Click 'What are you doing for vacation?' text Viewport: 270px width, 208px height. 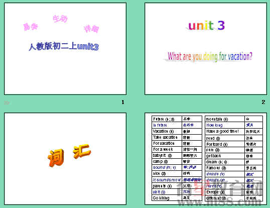tap(210, 57)
